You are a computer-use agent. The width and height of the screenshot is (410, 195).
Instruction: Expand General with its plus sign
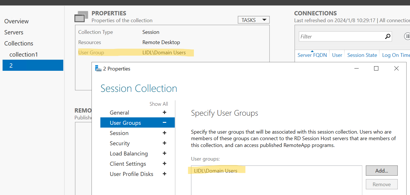(x=165, y=113)
